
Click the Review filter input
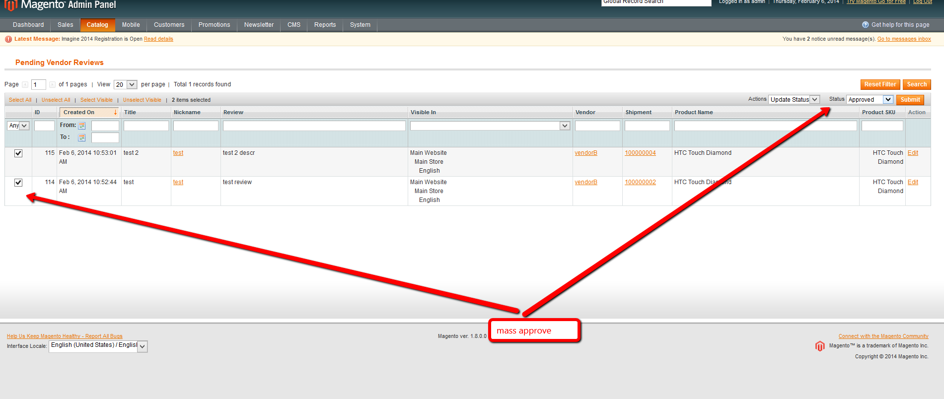click(314, 126)
